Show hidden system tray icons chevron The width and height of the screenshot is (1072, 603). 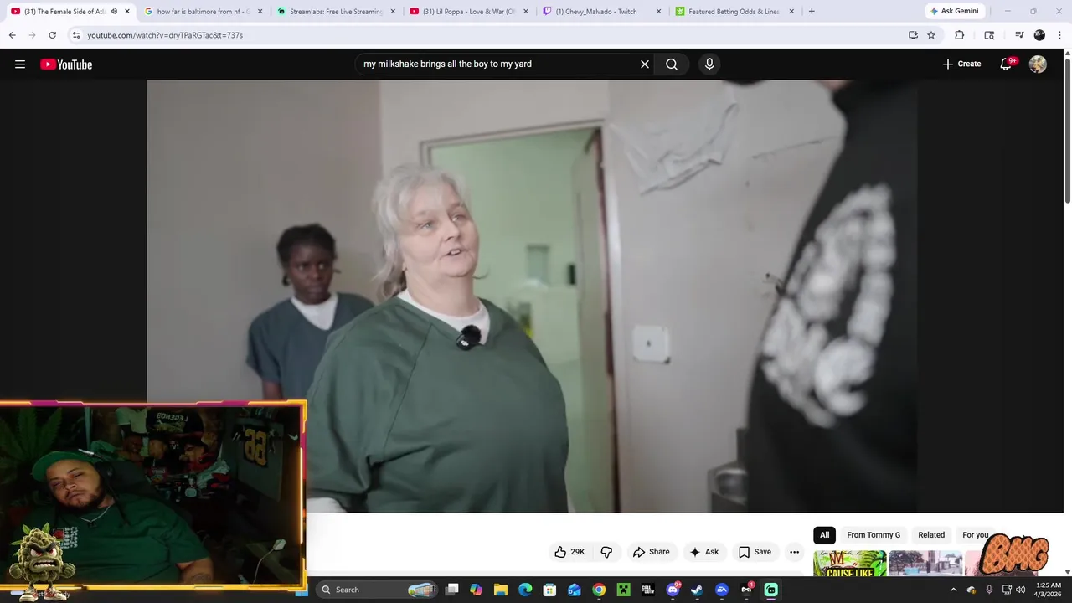click(953, 590)
